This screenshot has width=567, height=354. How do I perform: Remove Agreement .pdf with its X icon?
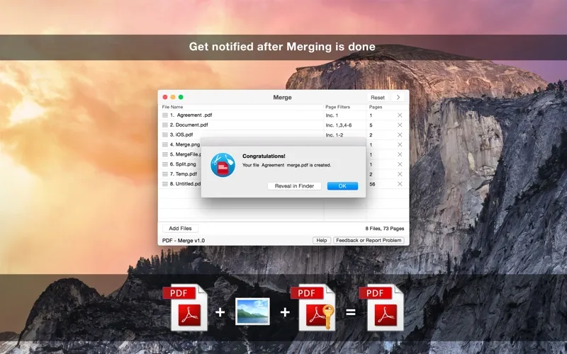pyautogui.click(x=400, y=115)
